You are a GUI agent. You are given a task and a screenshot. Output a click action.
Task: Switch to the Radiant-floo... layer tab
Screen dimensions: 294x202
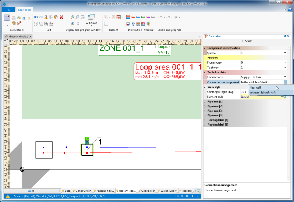pyautogui.click(x=104, y=191)
